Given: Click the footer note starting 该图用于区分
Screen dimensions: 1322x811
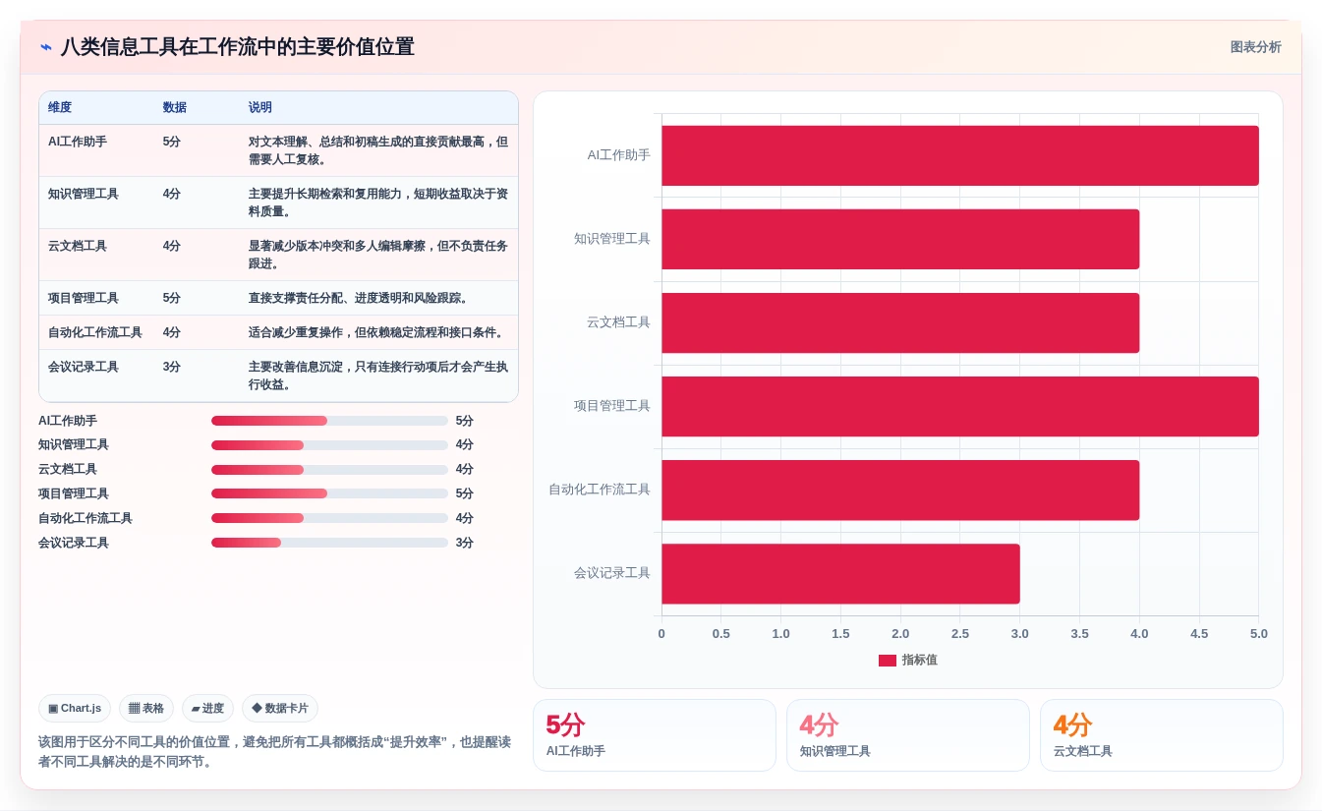Looking at the screenshot, I should 275,752.
